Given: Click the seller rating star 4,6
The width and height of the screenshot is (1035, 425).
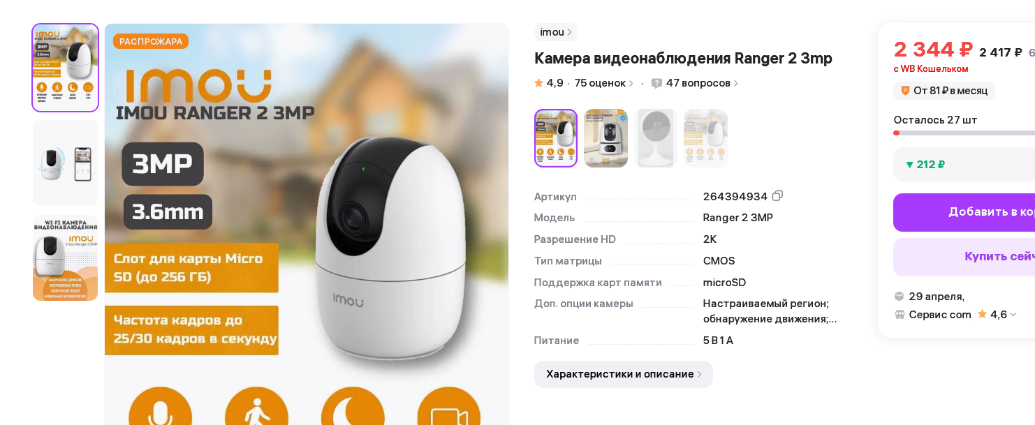Looking at the screenshot, I should tap(982, 314).
